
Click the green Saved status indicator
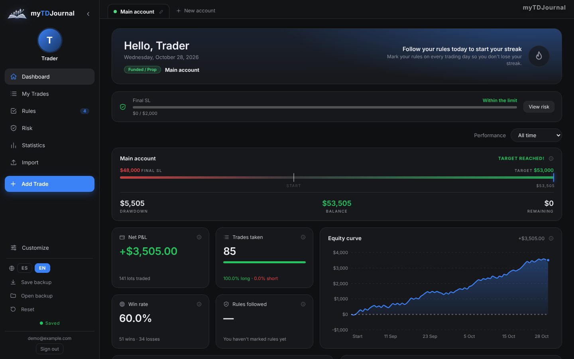(49, 323)
